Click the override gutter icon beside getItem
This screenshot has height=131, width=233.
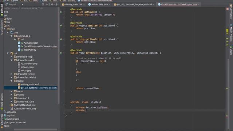pos(61,25)
